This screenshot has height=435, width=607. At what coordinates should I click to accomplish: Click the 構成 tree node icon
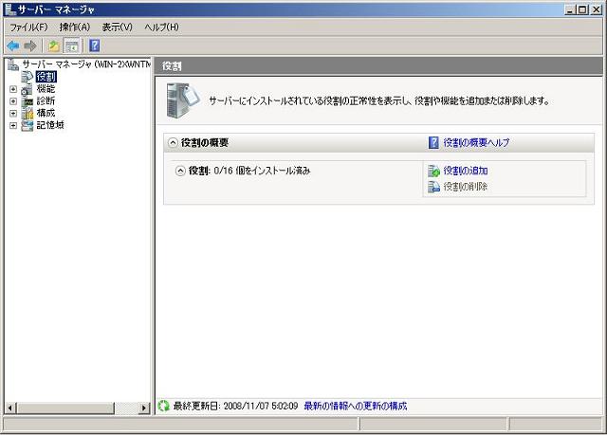coord(28,114)
